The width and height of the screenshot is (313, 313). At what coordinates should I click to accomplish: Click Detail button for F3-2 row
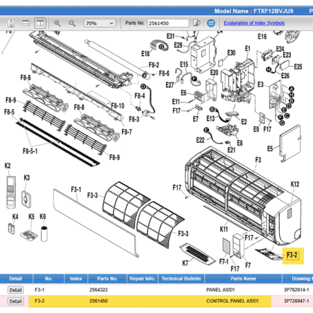(15, 301)
